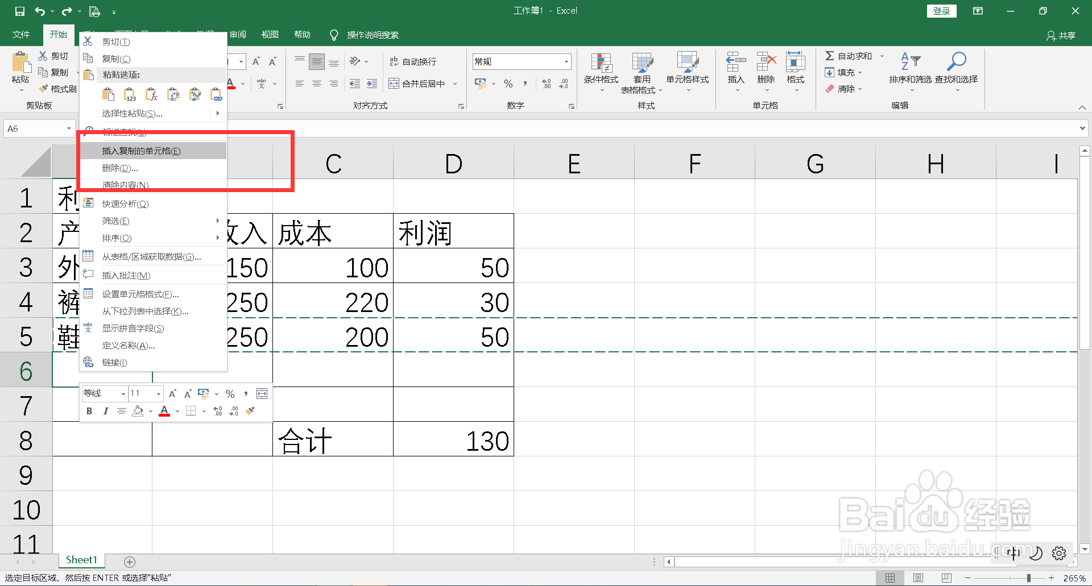Click the Delete cells (删除) icon

tap(766, 67)
